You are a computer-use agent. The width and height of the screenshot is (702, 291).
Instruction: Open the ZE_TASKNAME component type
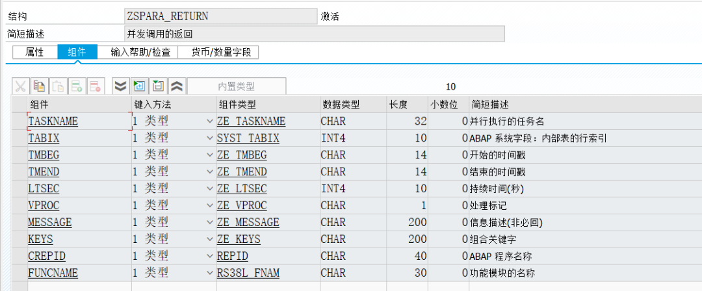click(251, 121)
